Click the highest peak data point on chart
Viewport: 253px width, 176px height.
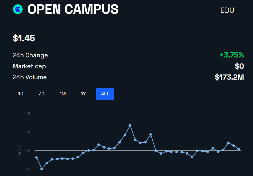130,125
